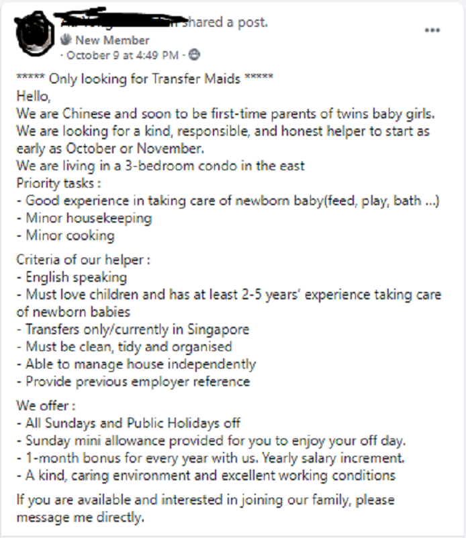Click the 'Transfers only/currently in Singapore' line
The image size is (466, 538).
[137, 330]
